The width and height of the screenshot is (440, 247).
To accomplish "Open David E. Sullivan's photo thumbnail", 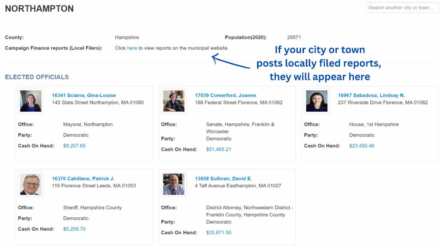I will pyautogui.click(x=174, y=184).
